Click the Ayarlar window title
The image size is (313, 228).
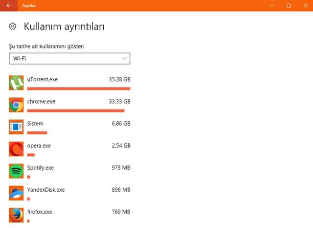tap(29, 5)
